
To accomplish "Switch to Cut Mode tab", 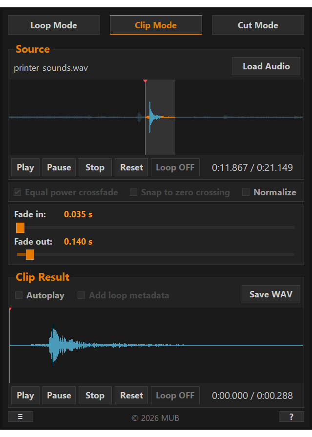I will click(x=258, y=25).
